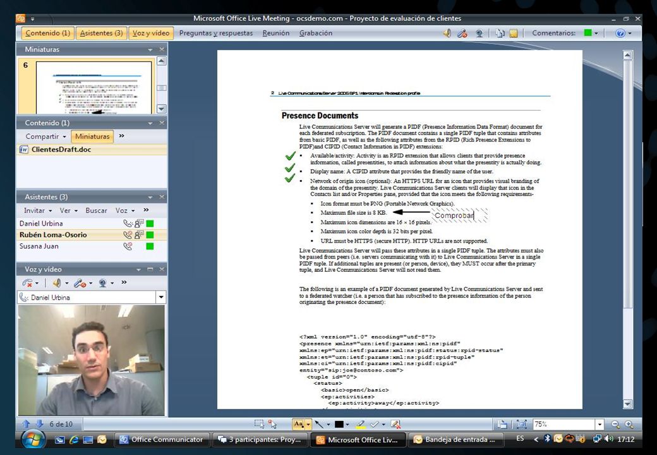Click presenter icon next to Daniel Urbina
This screenshot has height=455, width=657.
pyautogui.click(x=139, y=223)
